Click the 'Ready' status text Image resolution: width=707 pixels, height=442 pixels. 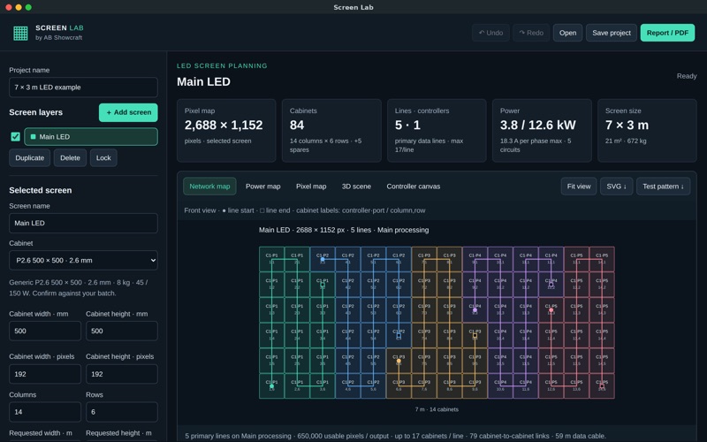pos(687,76)
